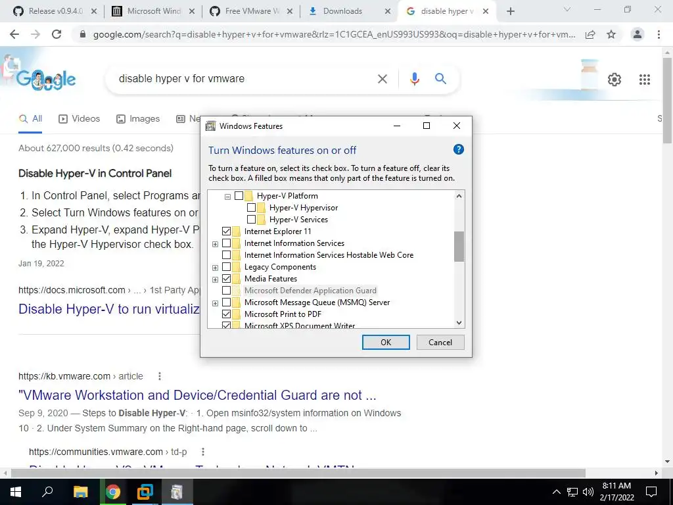Switch to Chrome on the taskbar

113,492
